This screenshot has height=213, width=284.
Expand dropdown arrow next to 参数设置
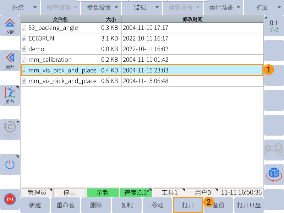coord(116,7)
